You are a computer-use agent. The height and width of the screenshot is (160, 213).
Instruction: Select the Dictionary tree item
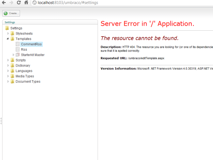(x=23, y=66)
